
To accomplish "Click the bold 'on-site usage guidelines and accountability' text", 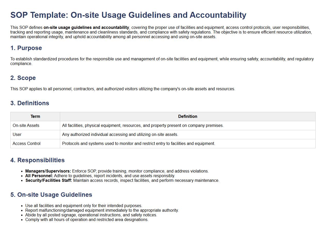I will coord(86,28).
